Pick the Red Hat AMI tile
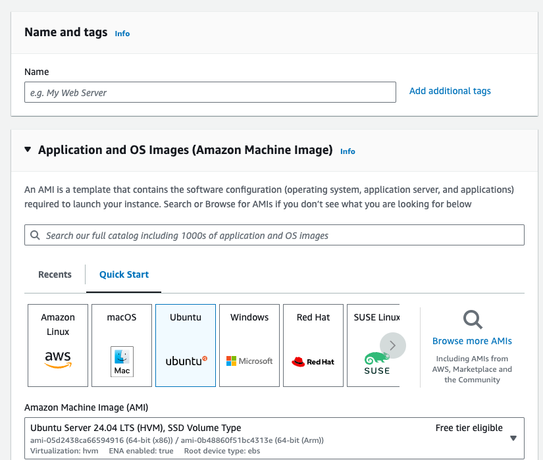 click(x=313, y=345)
